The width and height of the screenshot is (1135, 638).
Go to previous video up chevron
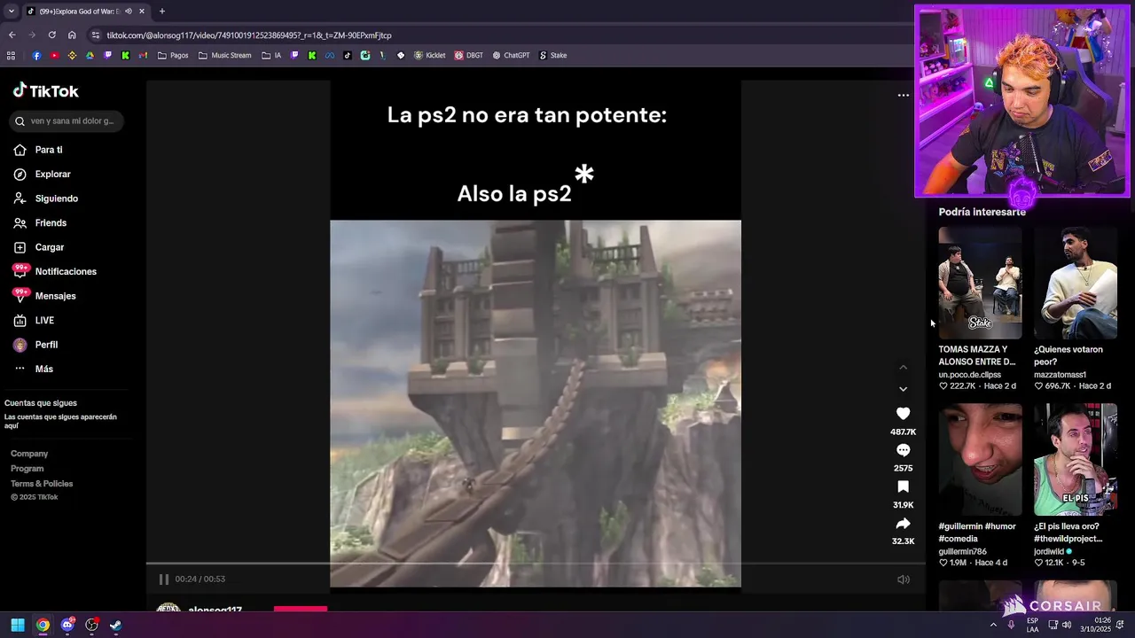coord(903,367)
